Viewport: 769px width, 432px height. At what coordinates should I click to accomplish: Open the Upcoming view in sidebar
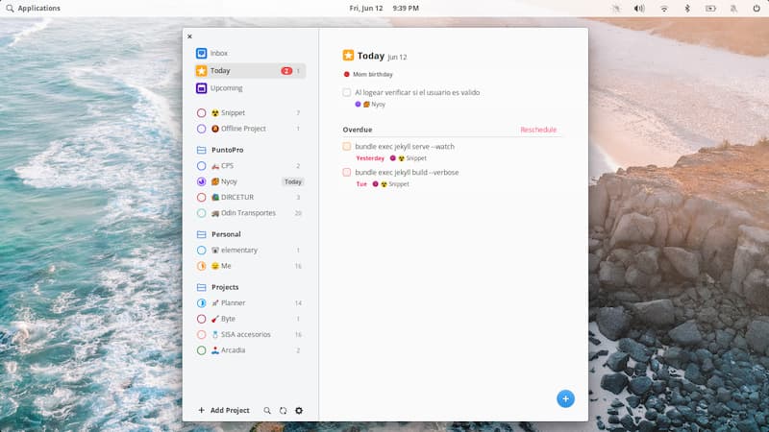click(225, 88)
